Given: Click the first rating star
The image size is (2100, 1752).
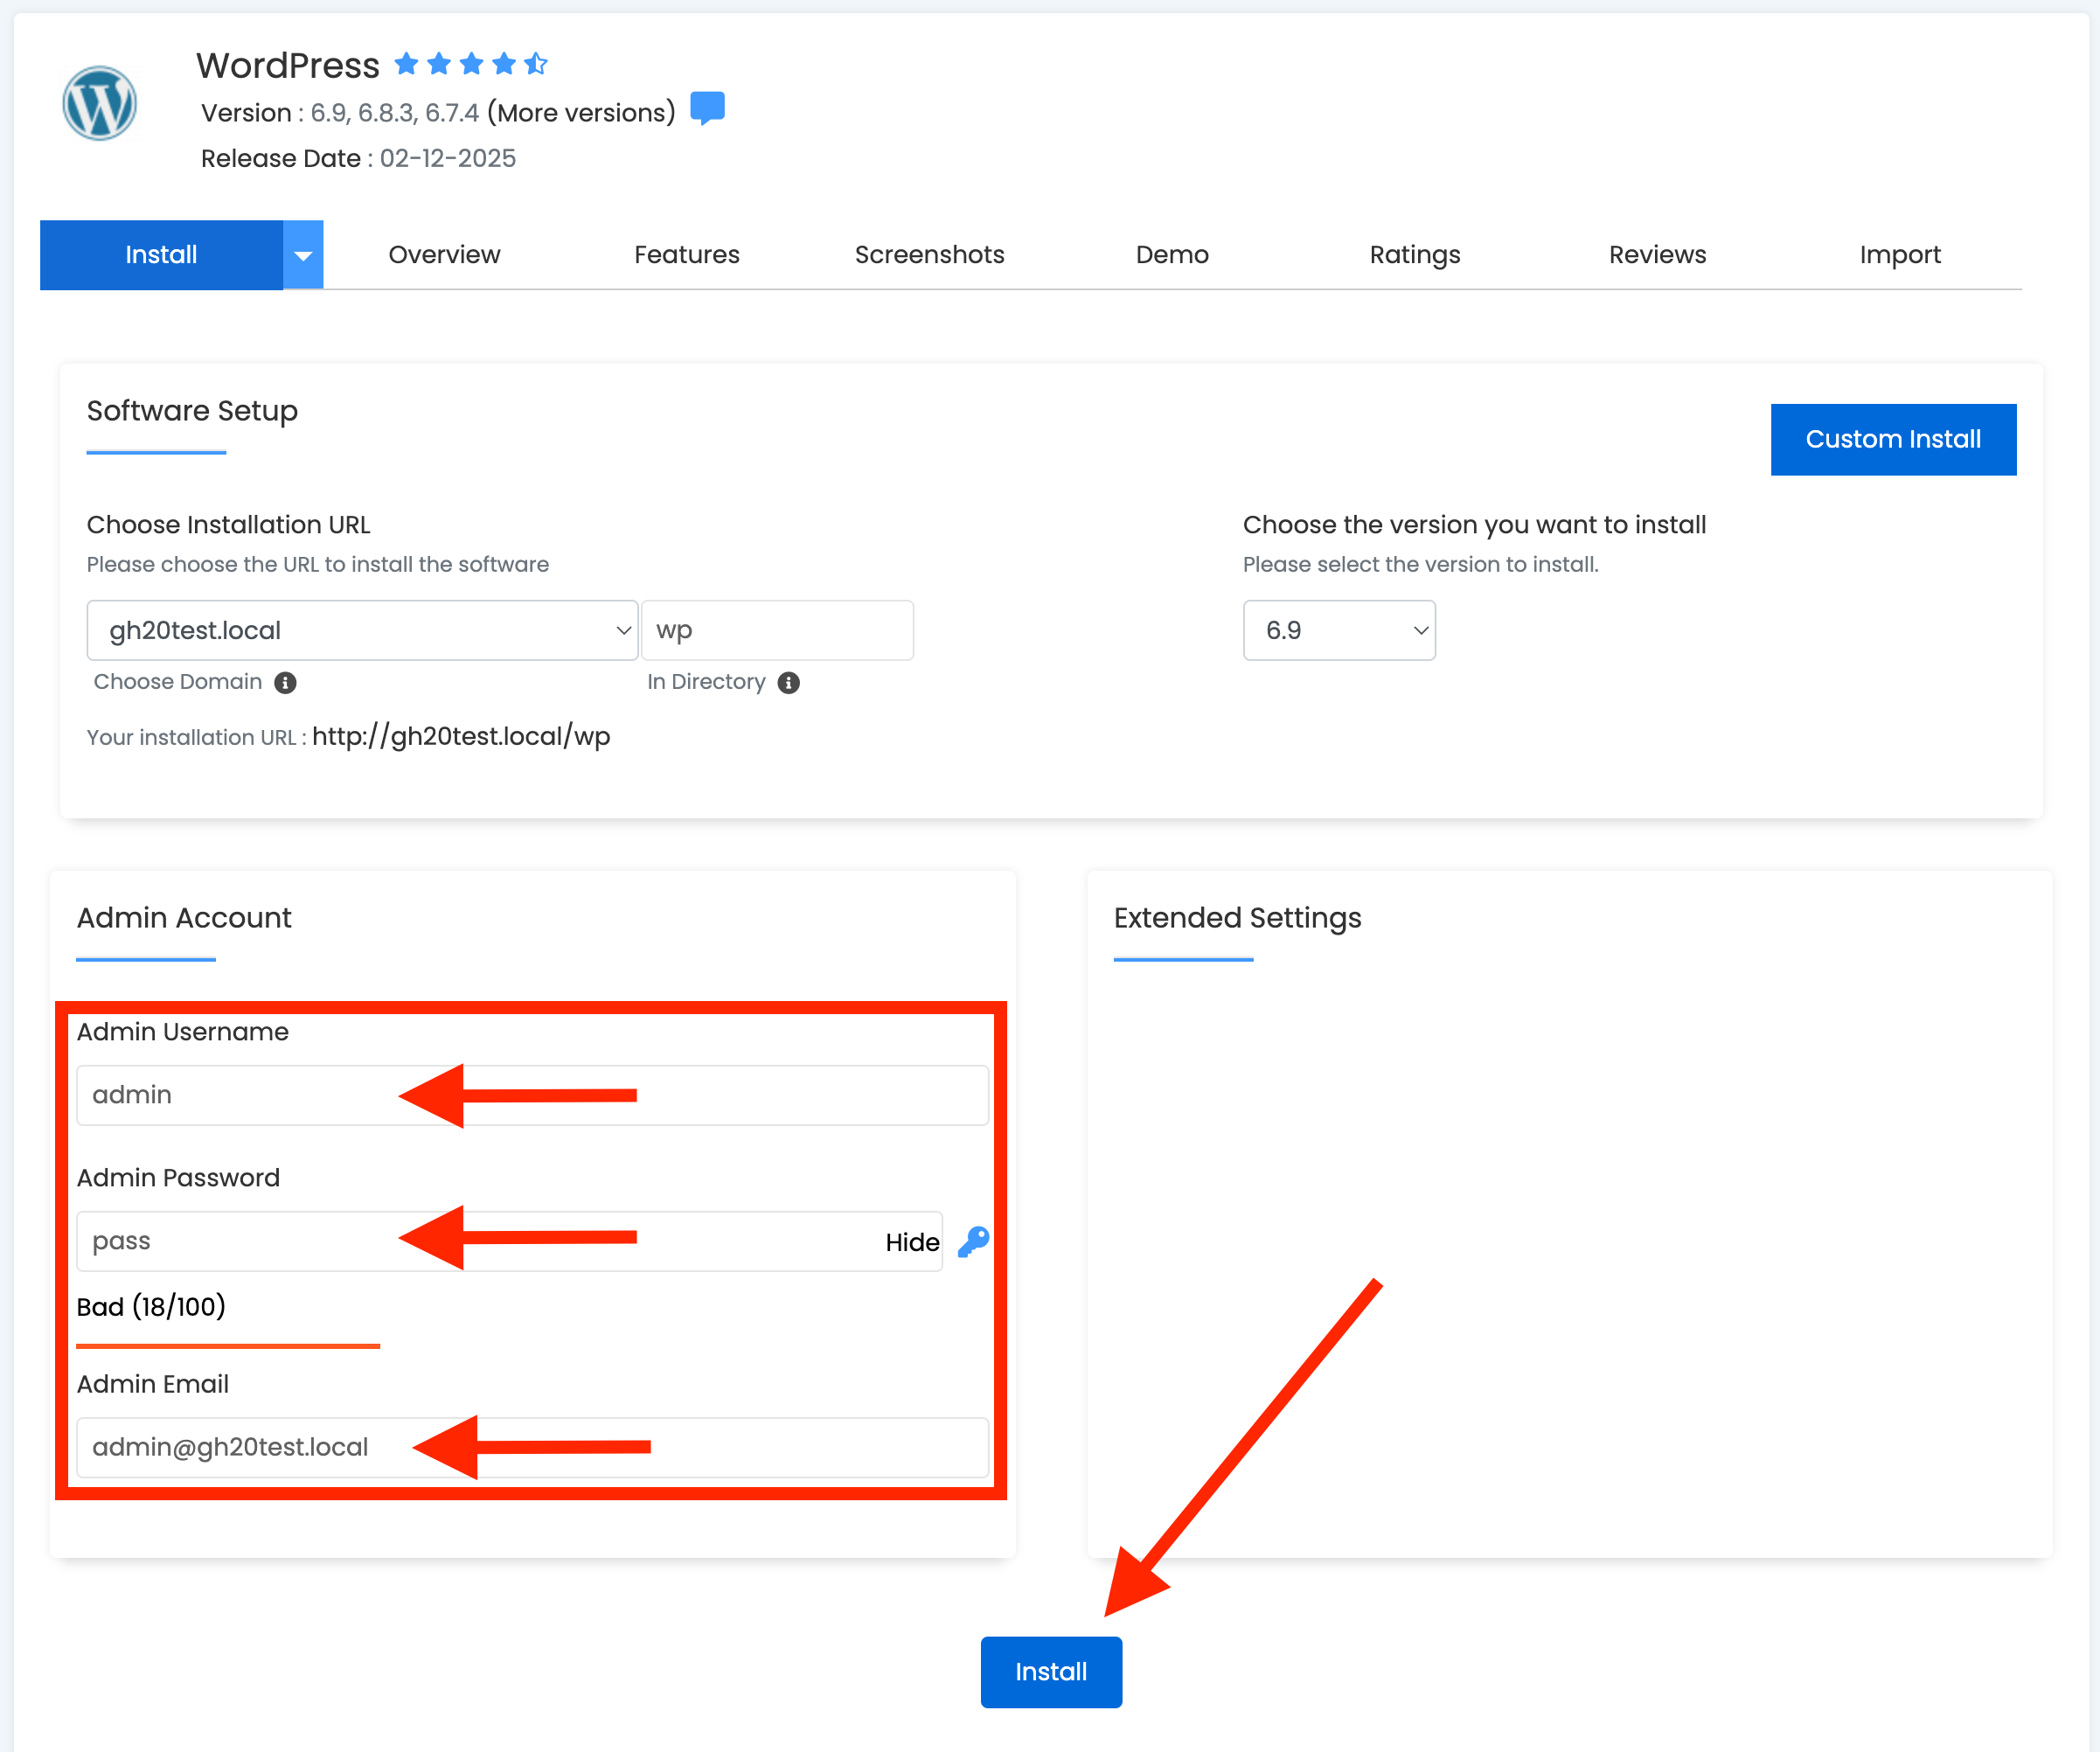Looking at the screenshot, I should coord(406,64).
